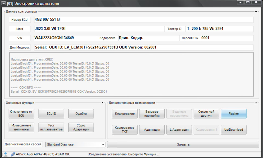The width and height of the screenshot is (263, 158).
Task: Open Адаптация adaptation function
Action: click(x=151, y=130)
